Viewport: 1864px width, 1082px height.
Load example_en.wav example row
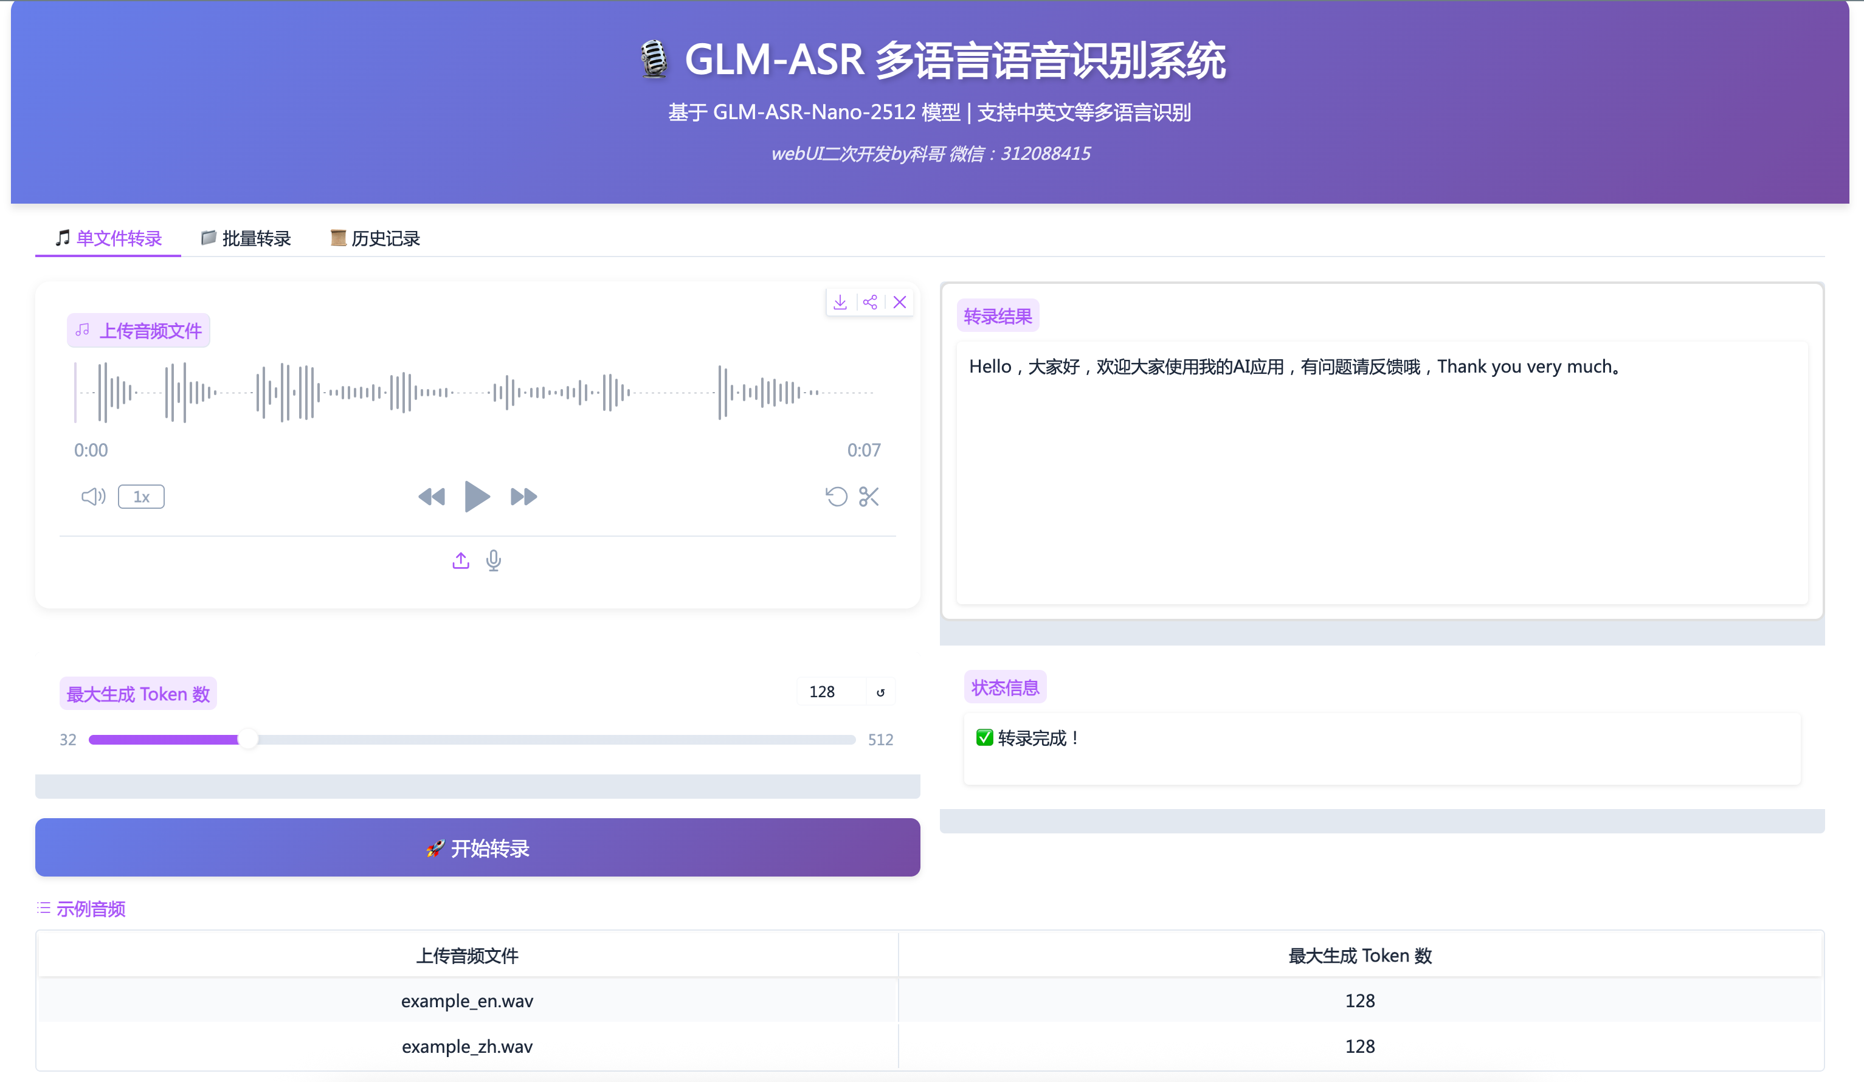(x=467, y=1001)
